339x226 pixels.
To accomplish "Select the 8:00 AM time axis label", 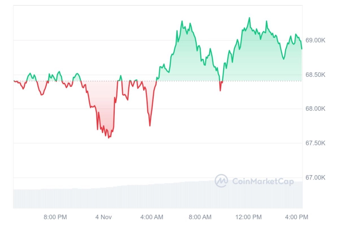I will pyautogui.click(x=200, y=217).
